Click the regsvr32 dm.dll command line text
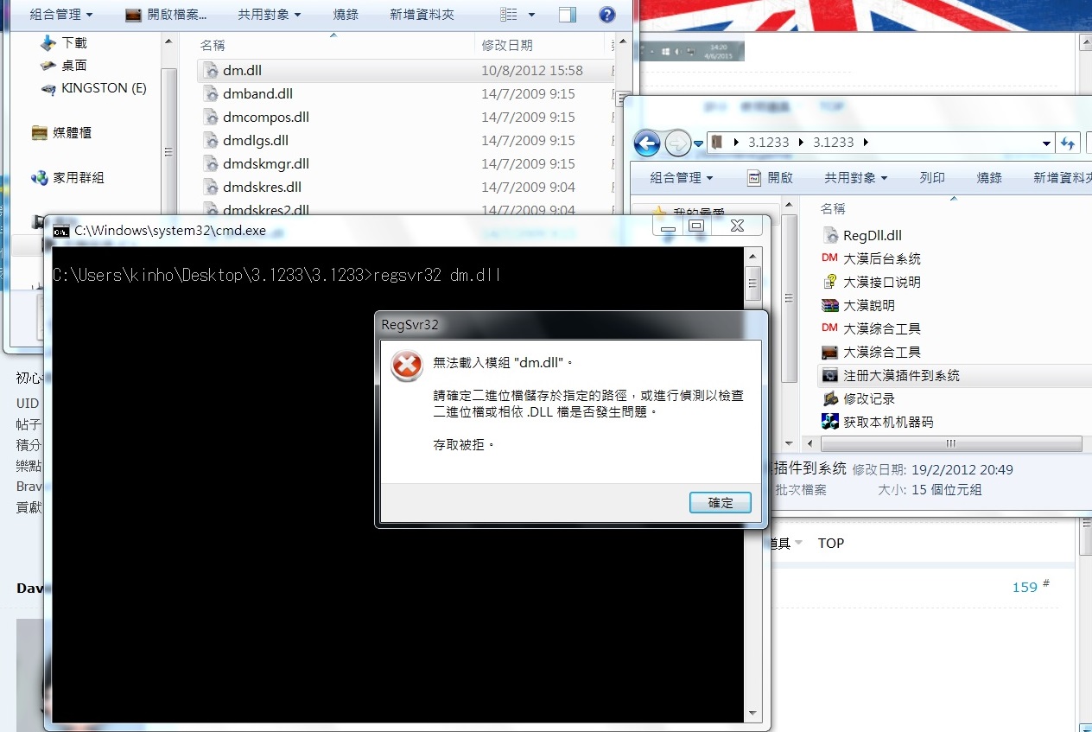 point(438,276)
